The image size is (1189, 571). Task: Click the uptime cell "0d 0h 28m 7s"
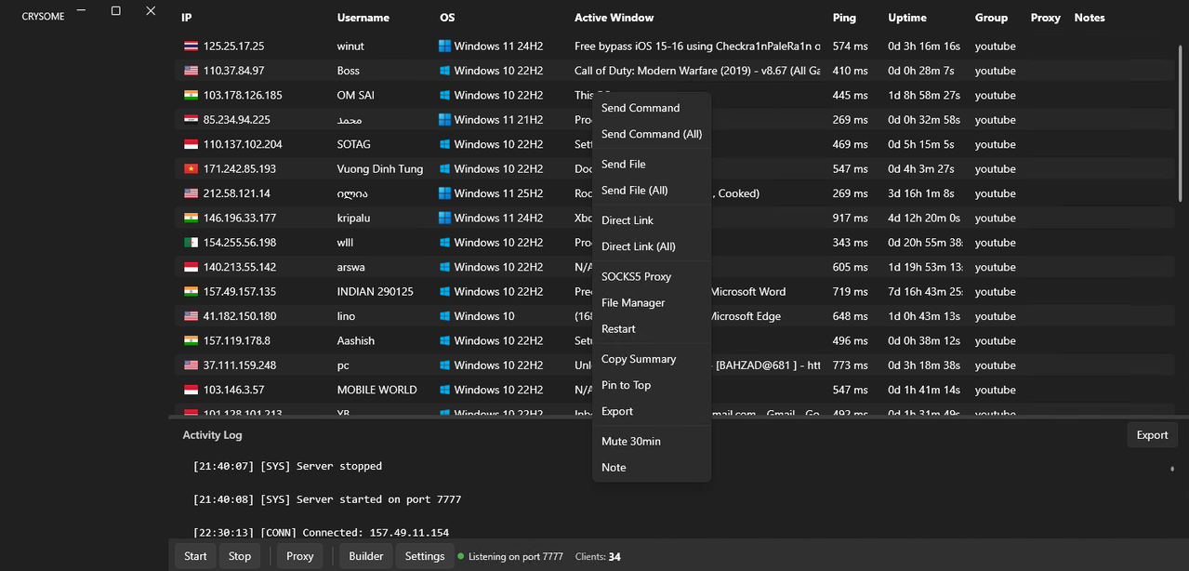coord(921,71)
